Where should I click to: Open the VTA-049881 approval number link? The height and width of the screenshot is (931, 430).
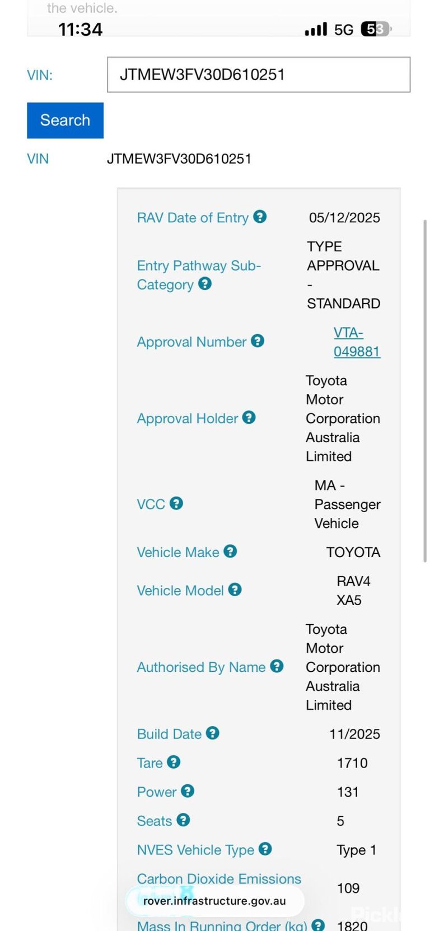coord(357,342)
